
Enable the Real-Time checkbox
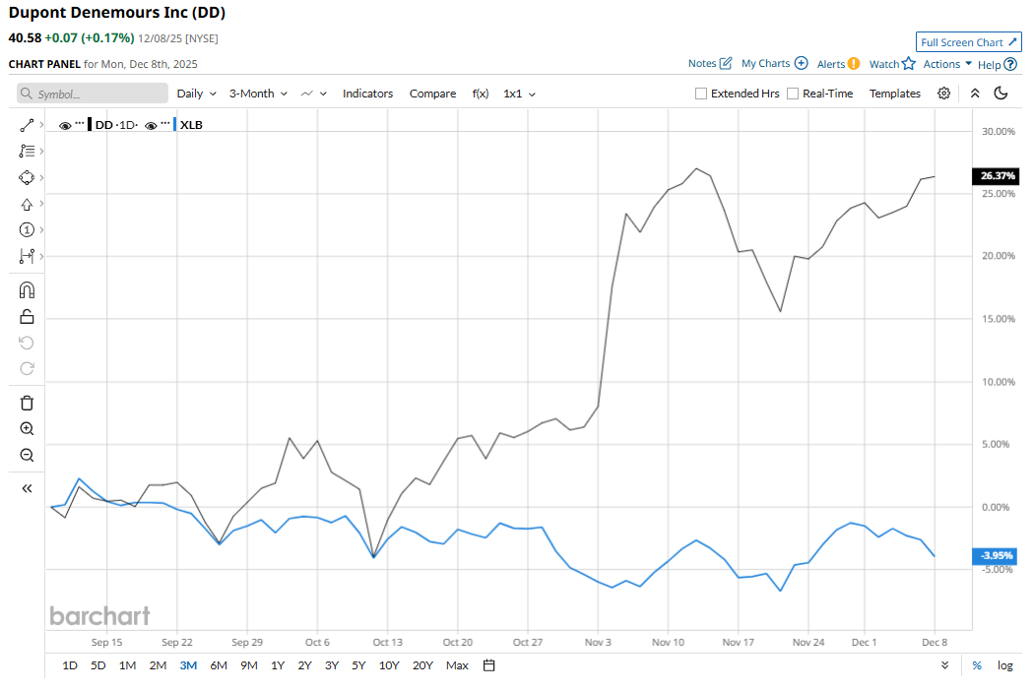point(793,94)
